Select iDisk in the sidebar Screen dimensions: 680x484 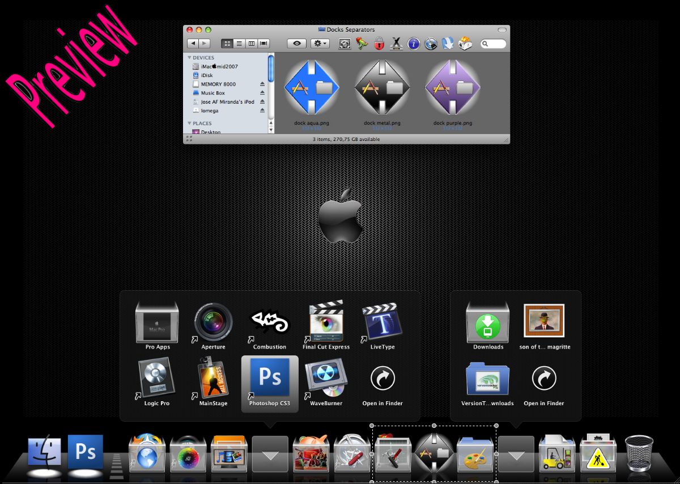[202, 75]
